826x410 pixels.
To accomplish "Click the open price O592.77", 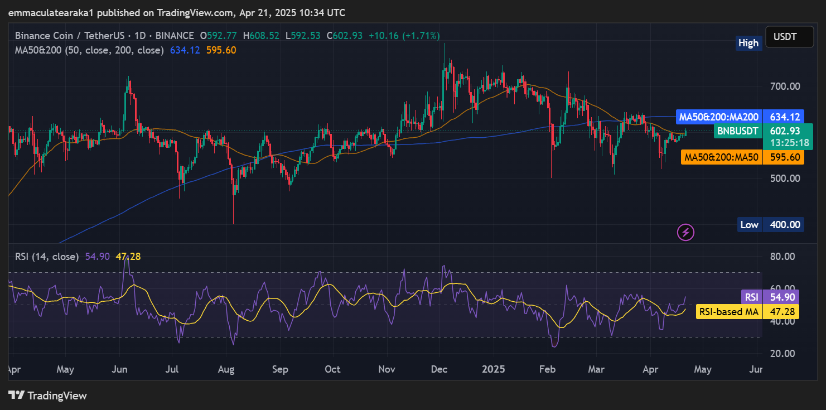I will 219,36.
